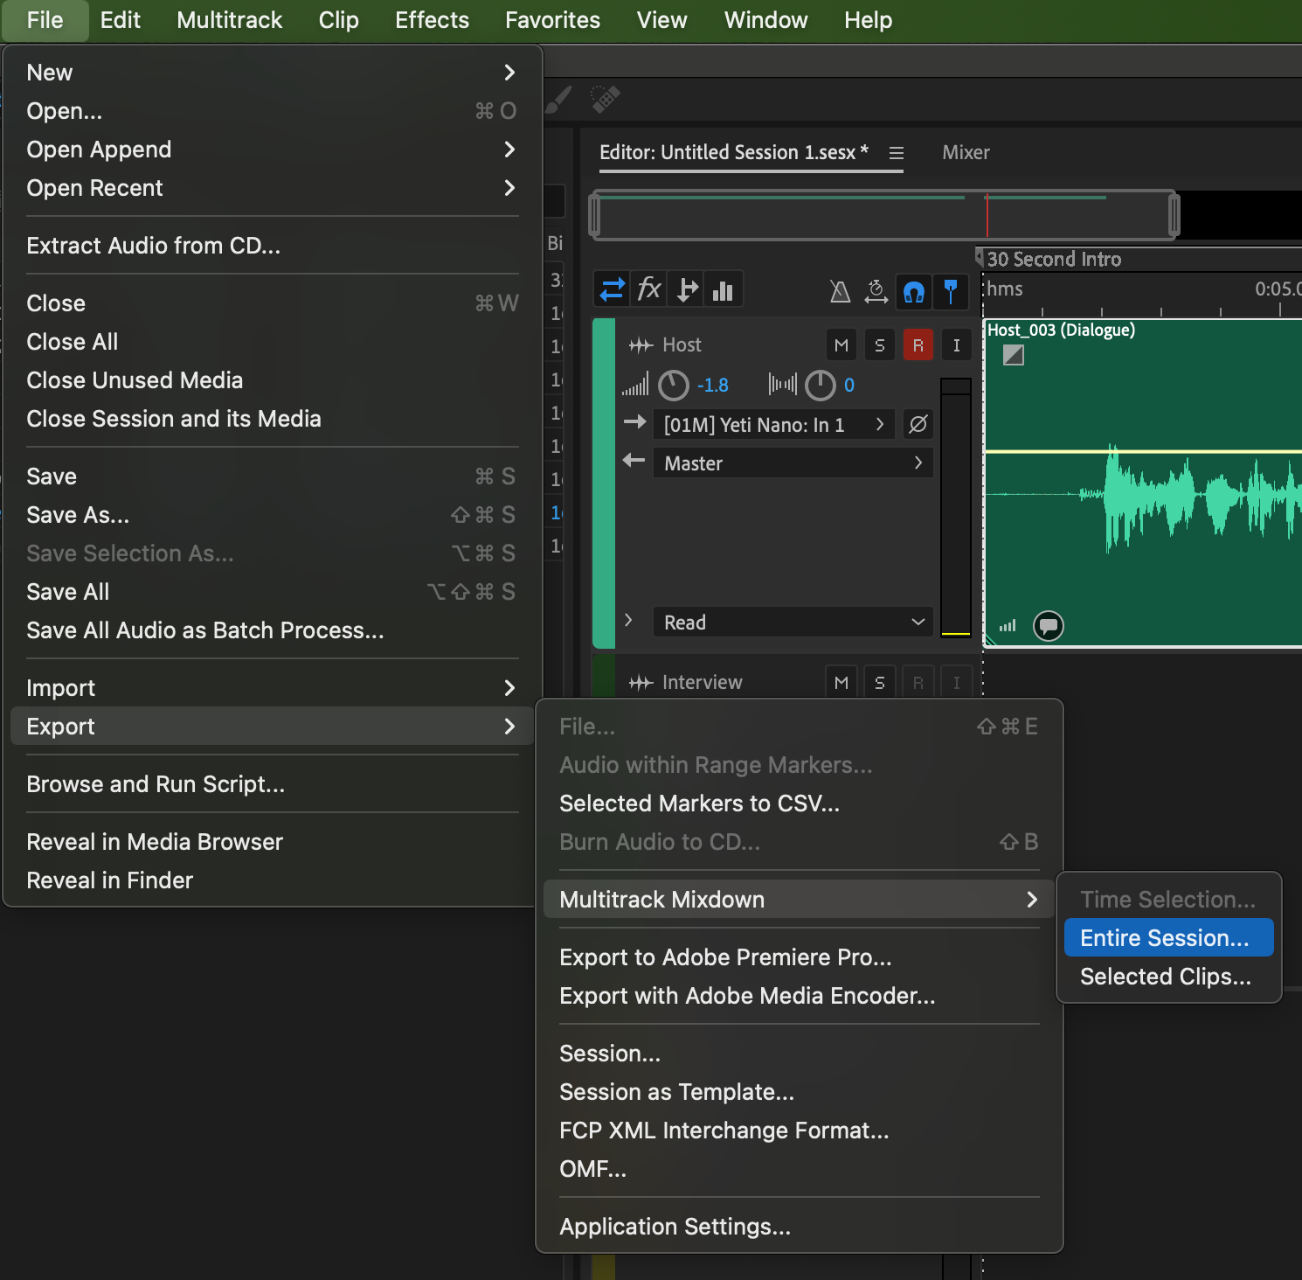Open the track EQ bars icon
The image size is (1302, 1280).
[x=724, y=289]
